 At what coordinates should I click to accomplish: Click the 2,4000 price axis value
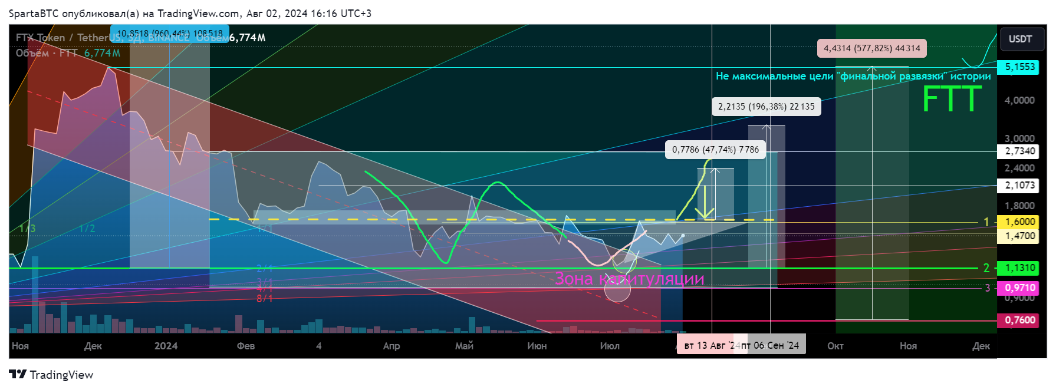tap(1019, 168)
